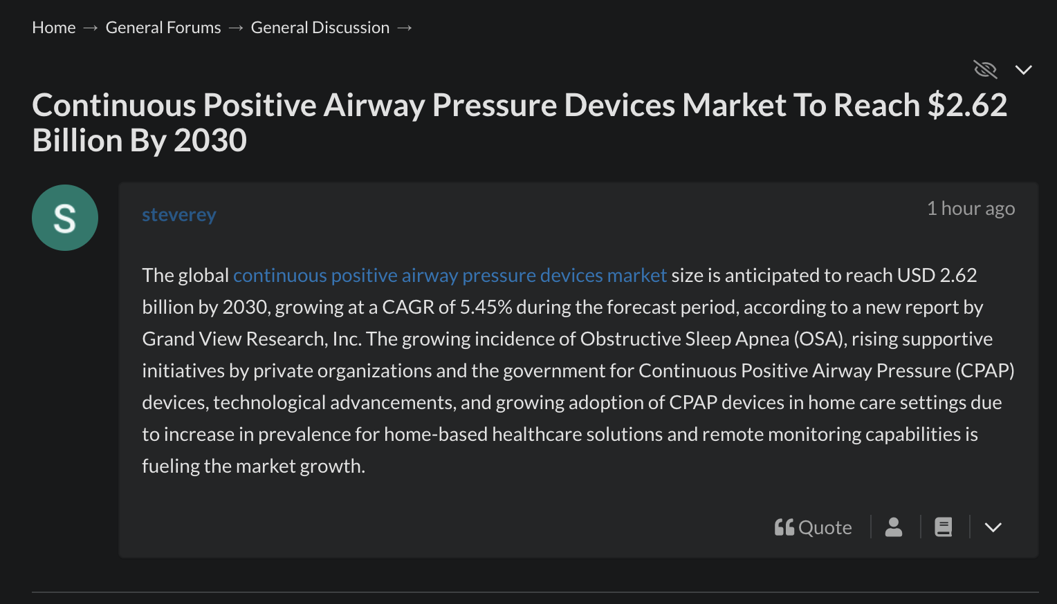Viewport: 1057px width, 604px height.
Task: Click the thread title heading text
Action: [x=520, y=123]
